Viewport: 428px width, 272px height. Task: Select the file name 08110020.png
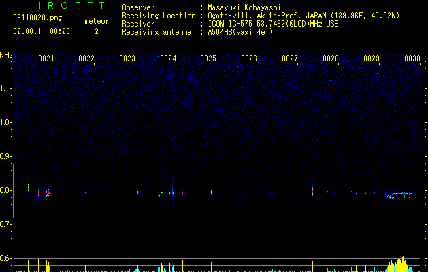coord(37,18)
